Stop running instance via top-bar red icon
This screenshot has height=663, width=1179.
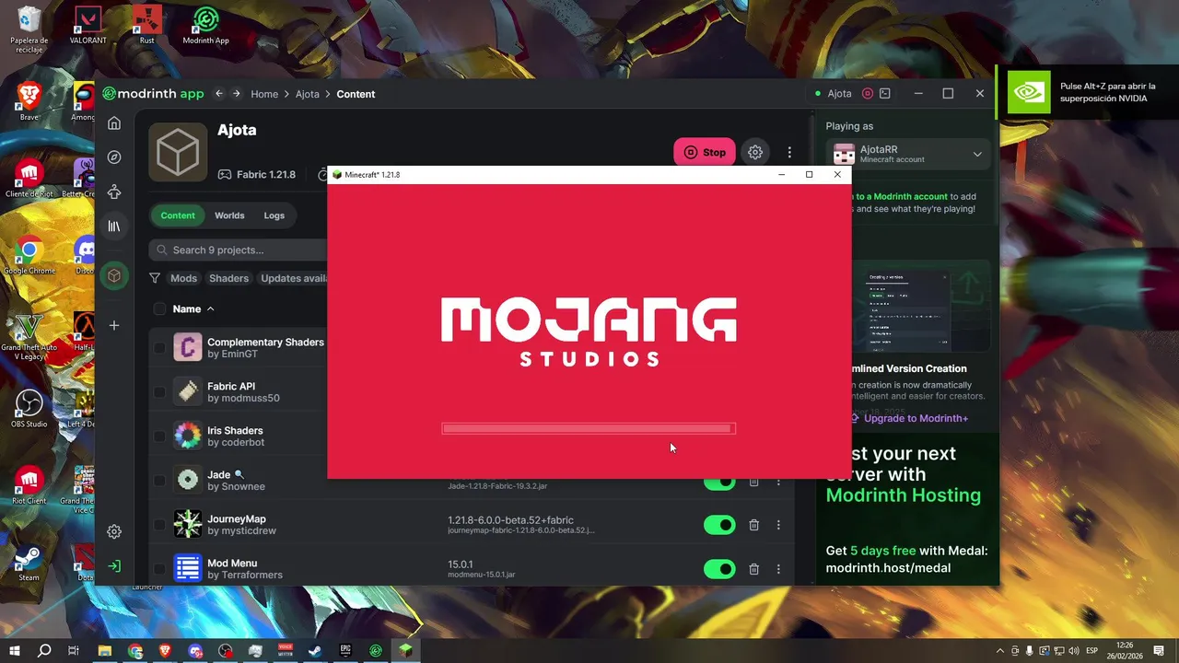click(x=867, y=94)
